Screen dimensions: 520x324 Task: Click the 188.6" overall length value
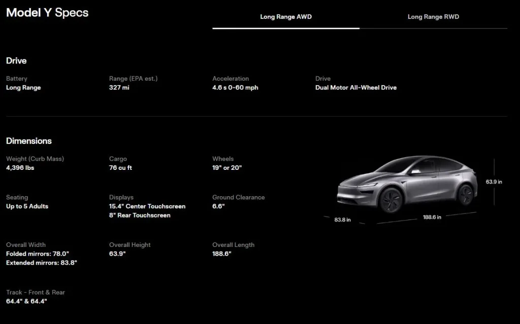click(221, 254)
